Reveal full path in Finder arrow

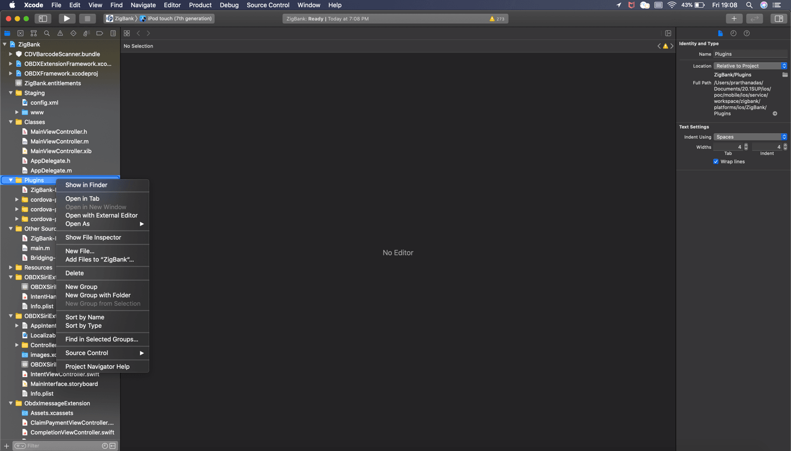coord(775,113)
